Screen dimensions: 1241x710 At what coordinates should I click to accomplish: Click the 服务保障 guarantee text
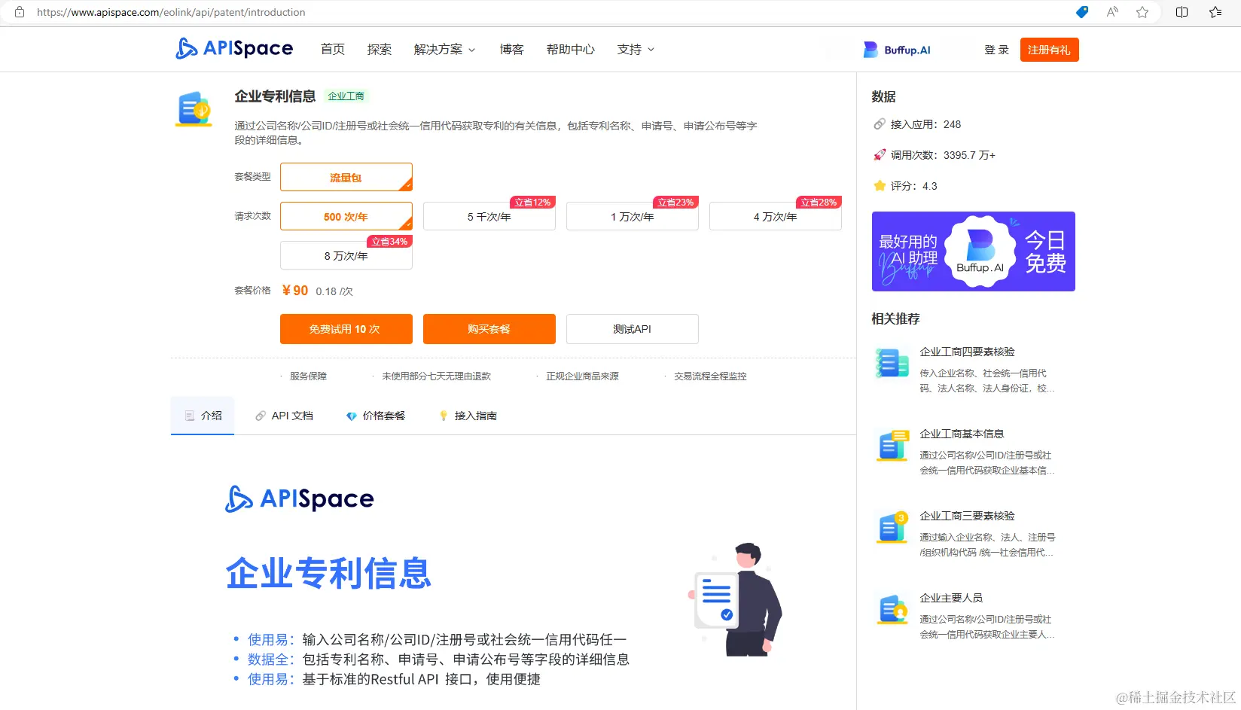click(x=308, y=376)
